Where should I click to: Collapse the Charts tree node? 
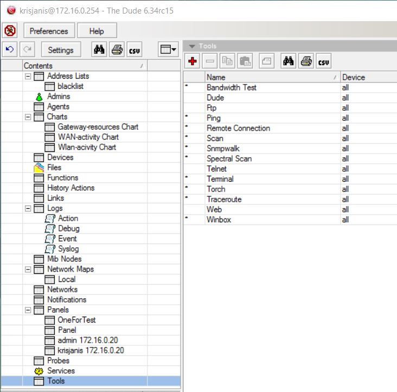tap(28, 117)
